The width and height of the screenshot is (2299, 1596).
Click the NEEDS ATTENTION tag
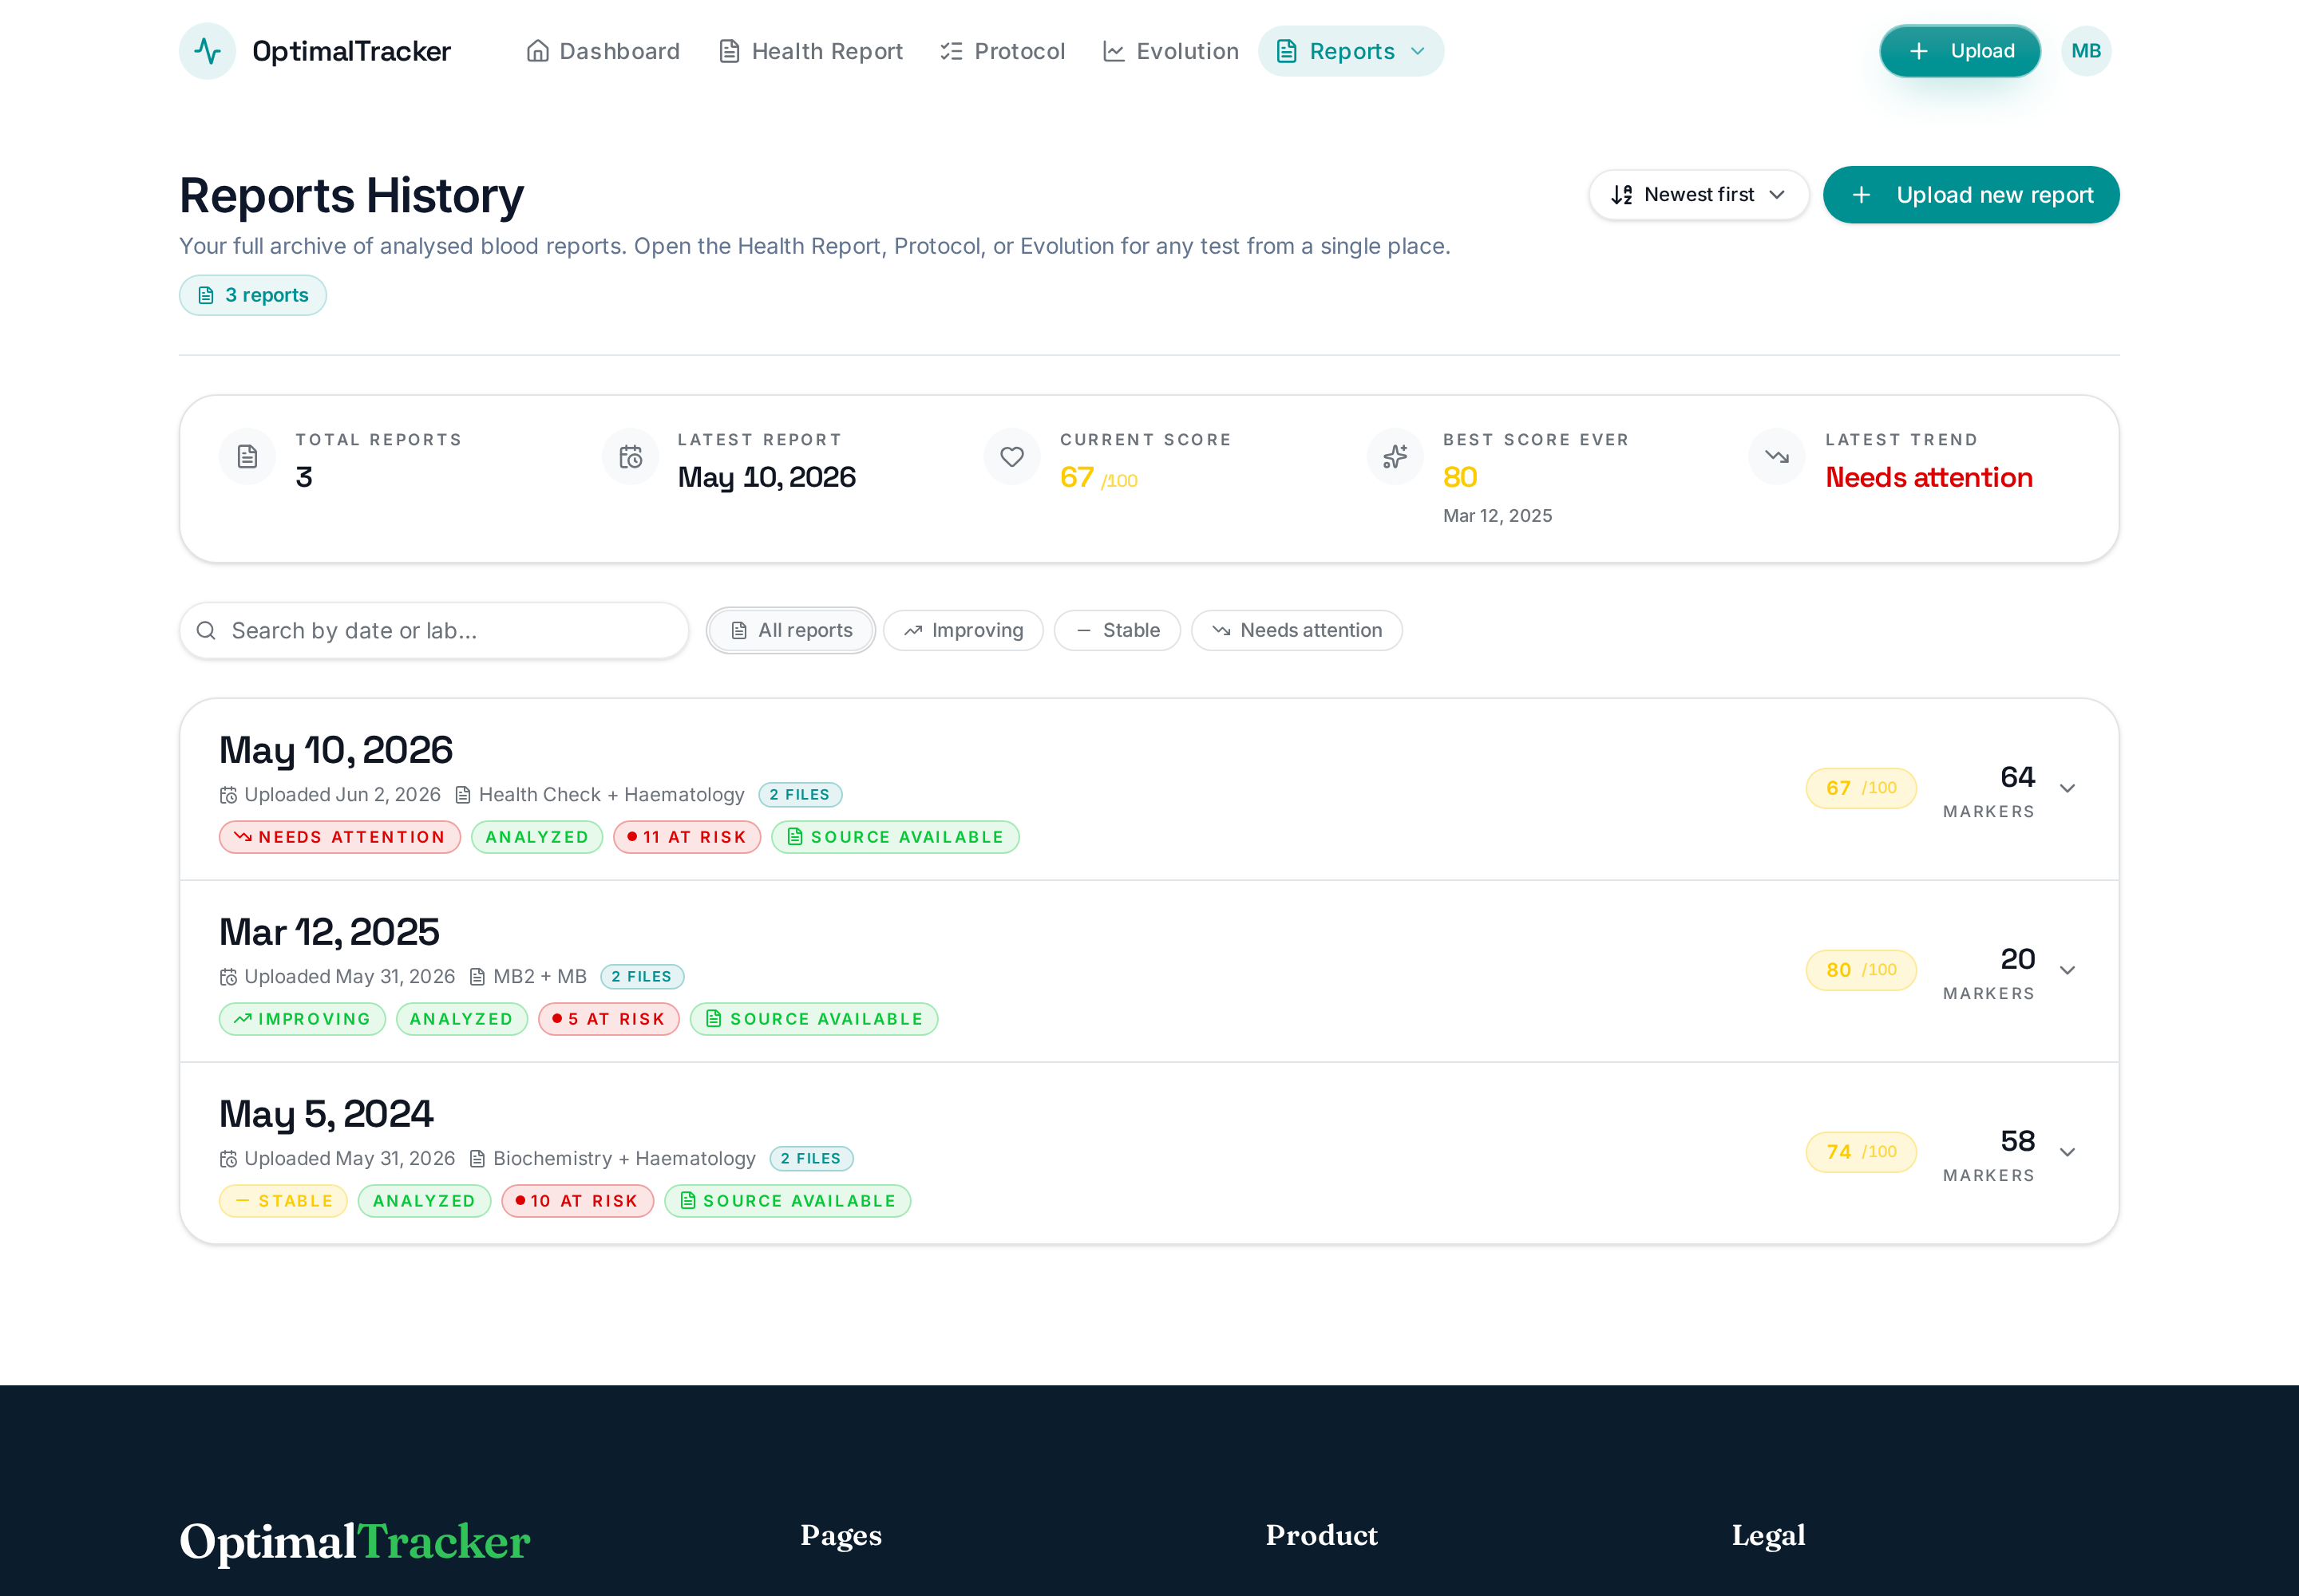(340, 837)
